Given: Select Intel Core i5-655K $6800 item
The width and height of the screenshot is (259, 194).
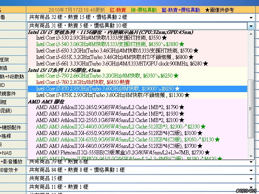Looking at the screenshot, I should [x=138, y=57].
